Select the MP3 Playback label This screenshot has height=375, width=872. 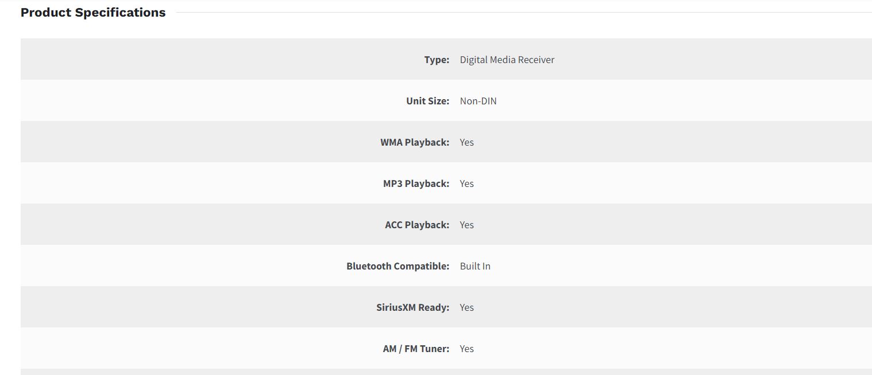click(416, 183)
